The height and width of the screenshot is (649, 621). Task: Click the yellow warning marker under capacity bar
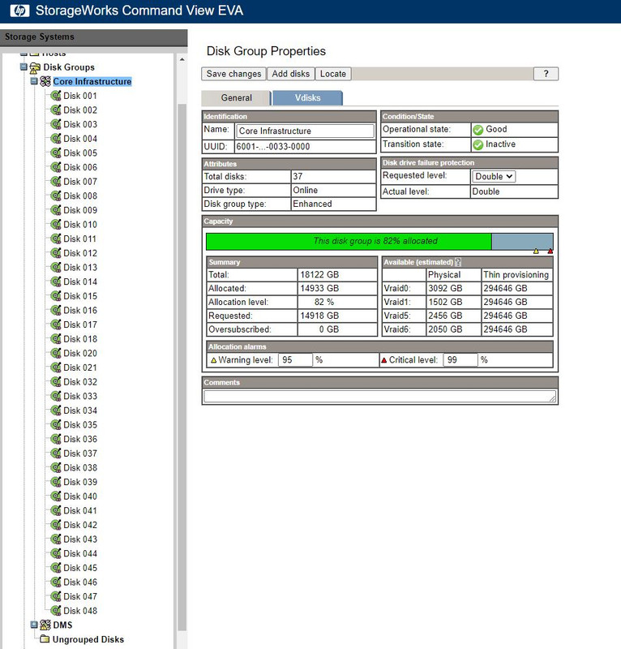[x=536, y=251]
